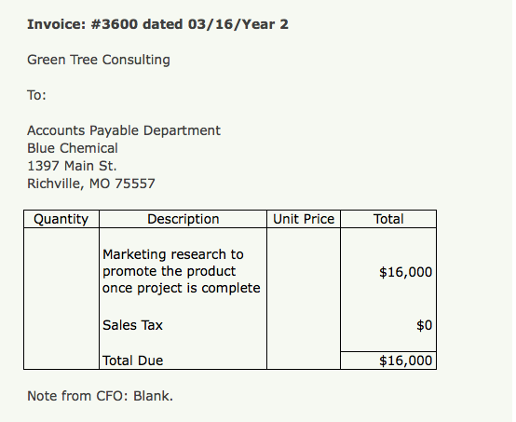Click the To: label
Image resolution: width=516 pixels, height=422 pixels.
pos(36,95)
